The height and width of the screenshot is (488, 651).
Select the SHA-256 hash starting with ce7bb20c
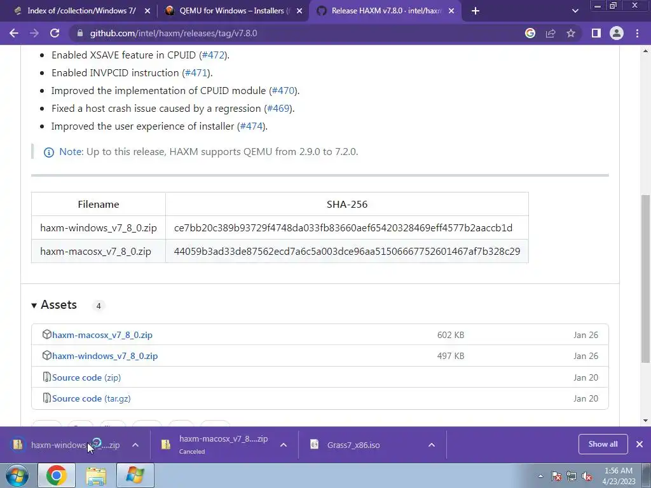click(343, 228)
